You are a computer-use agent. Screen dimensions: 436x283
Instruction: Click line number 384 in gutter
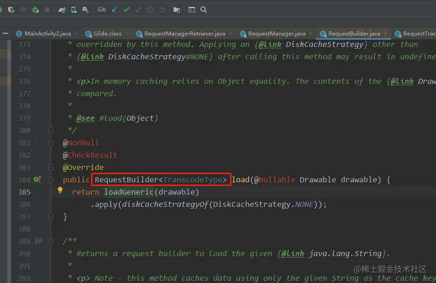pyautogui.click(x=24, y=180)
